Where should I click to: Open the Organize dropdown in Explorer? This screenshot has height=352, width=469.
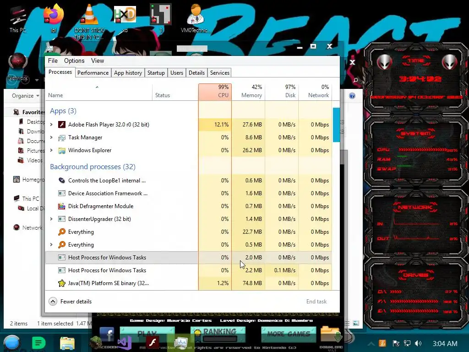[26, 96]
